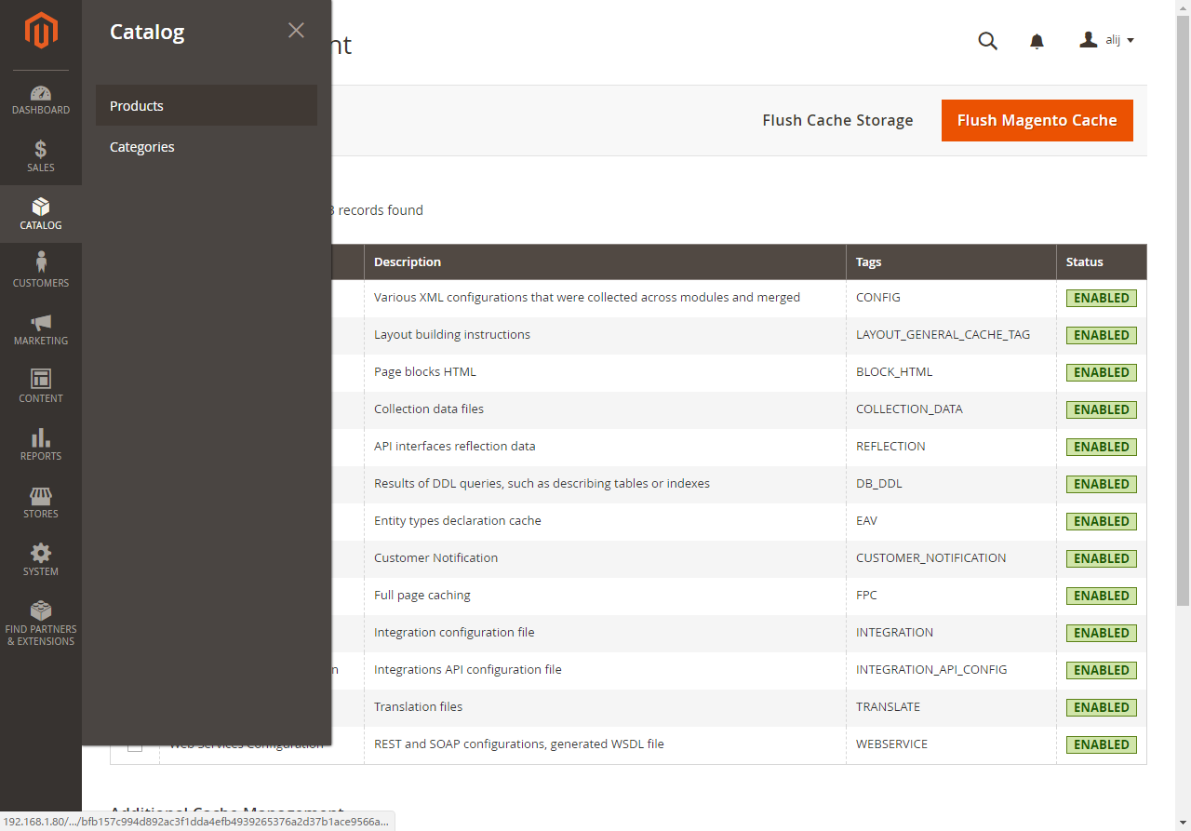Image resolution: width=1191 pixels, height=831 pixels.
Task: Click the 'Layout building instructions' description
Action: (452, 334)
